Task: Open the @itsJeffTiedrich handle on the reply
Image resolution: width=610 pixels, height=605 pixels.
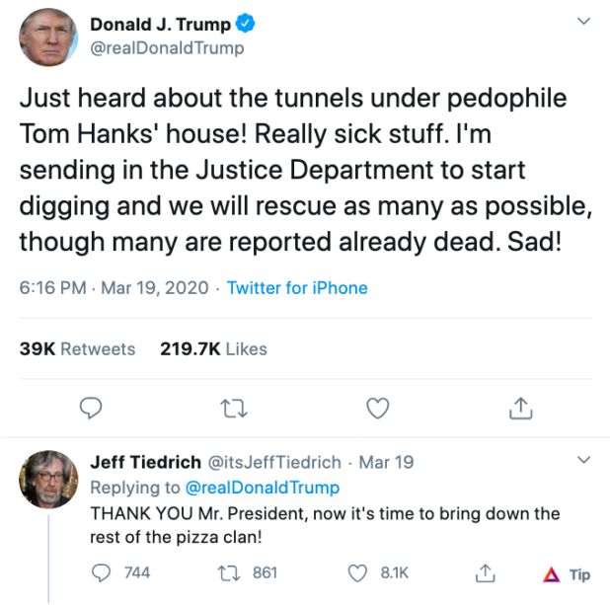Action: click(273, 462)
